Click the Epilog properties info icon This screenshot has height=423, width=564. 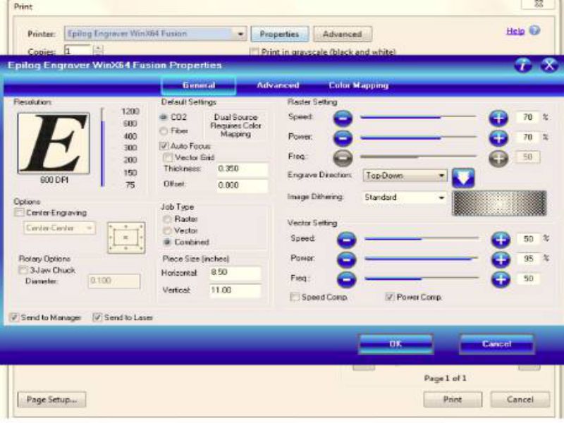[523, 65]
